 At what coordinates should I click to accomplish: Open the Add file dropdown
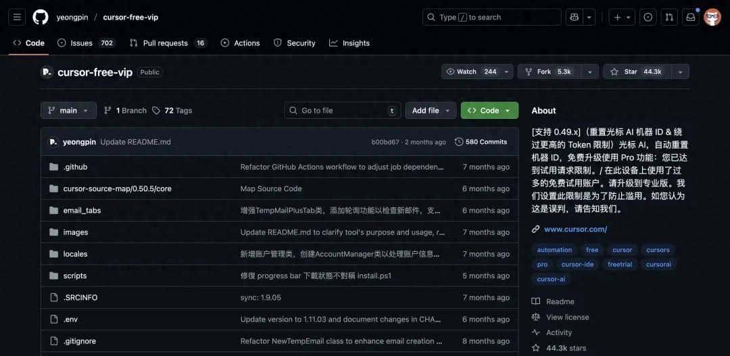pos(431,110)
